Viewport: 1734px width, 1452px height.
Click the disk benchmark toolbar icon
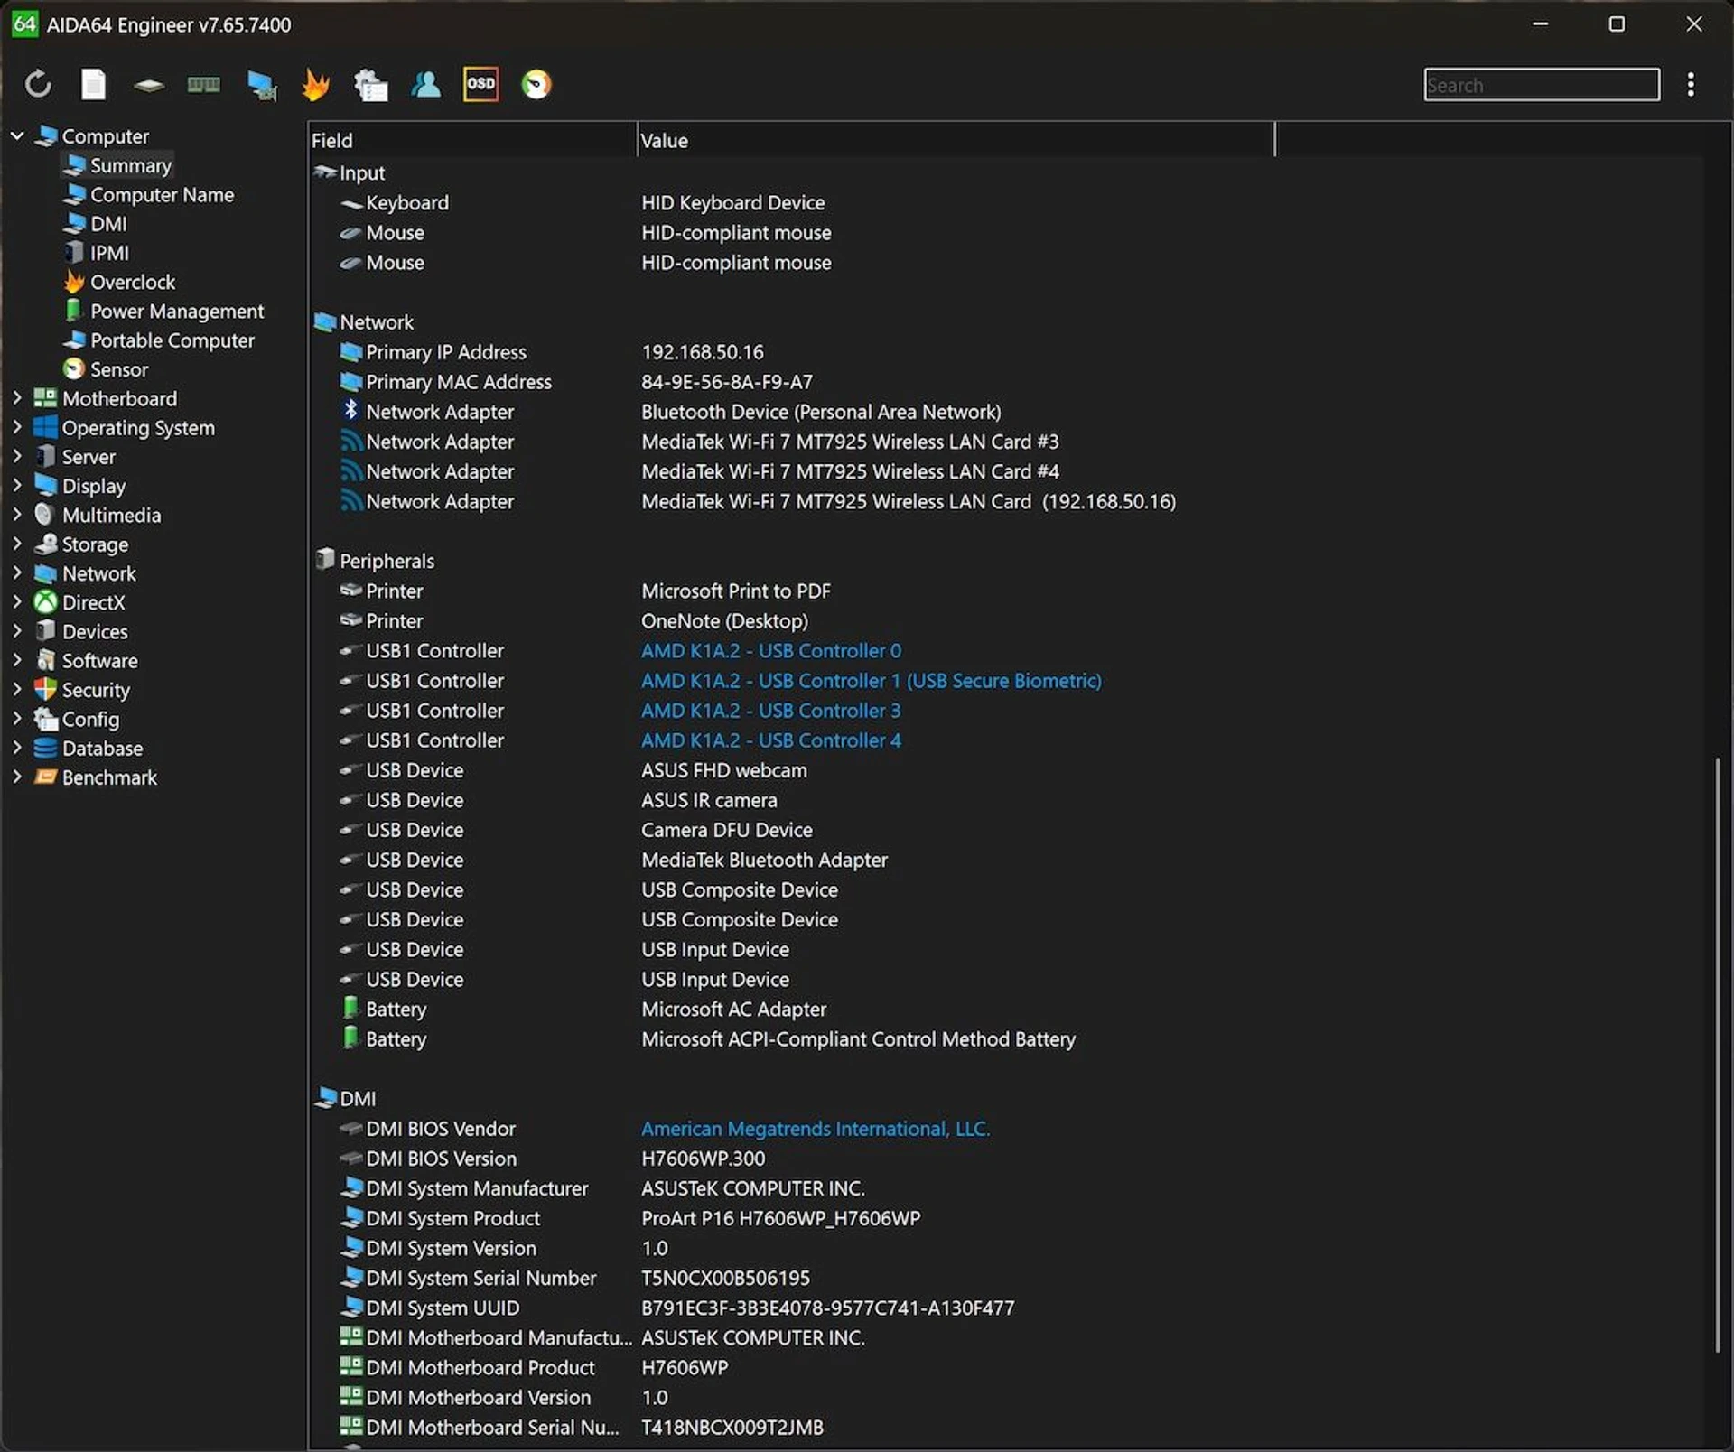click(148, 85)
